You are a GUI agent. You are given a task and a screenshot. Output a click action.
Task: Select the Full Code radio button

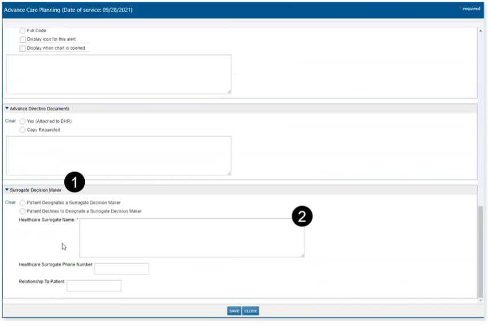click(x=22, y=30)
